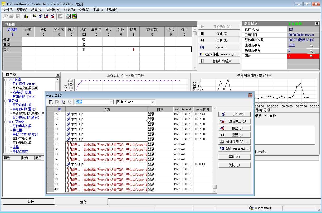Collapse the Web 资源图 tree node

tap(6, 122)
